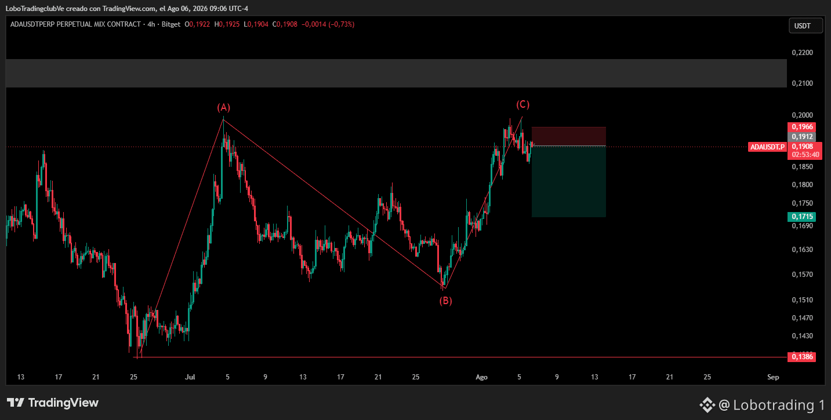
Task: Click the open value O0,1922
Action: coord(198,24)
